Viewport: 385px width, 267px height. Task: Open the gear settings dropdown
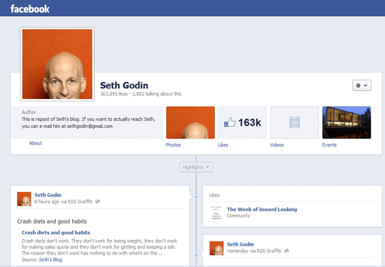click(361, 85)
